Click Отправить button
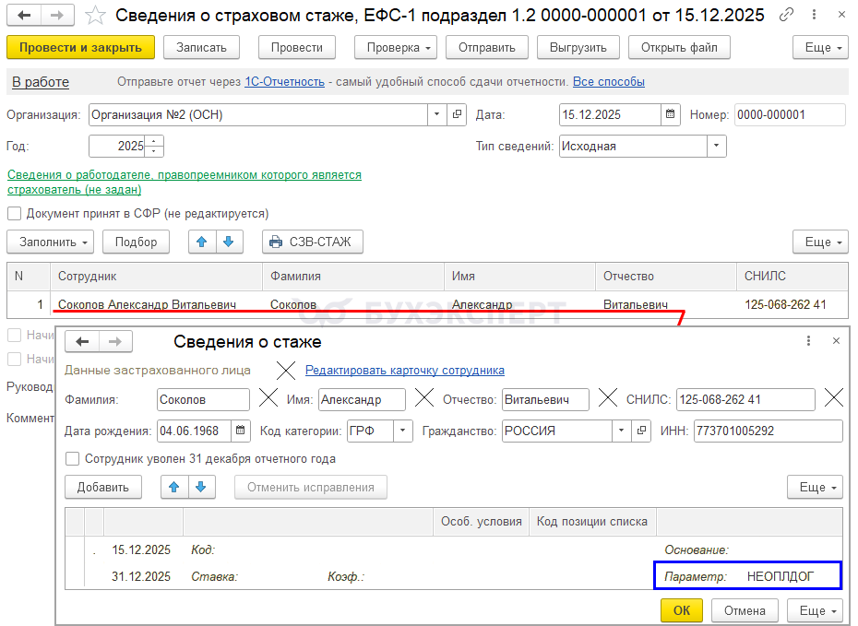 (487, 48)
